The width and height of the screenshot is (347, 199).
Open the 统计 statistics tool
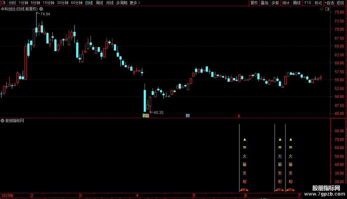click(x=286, y=3)
